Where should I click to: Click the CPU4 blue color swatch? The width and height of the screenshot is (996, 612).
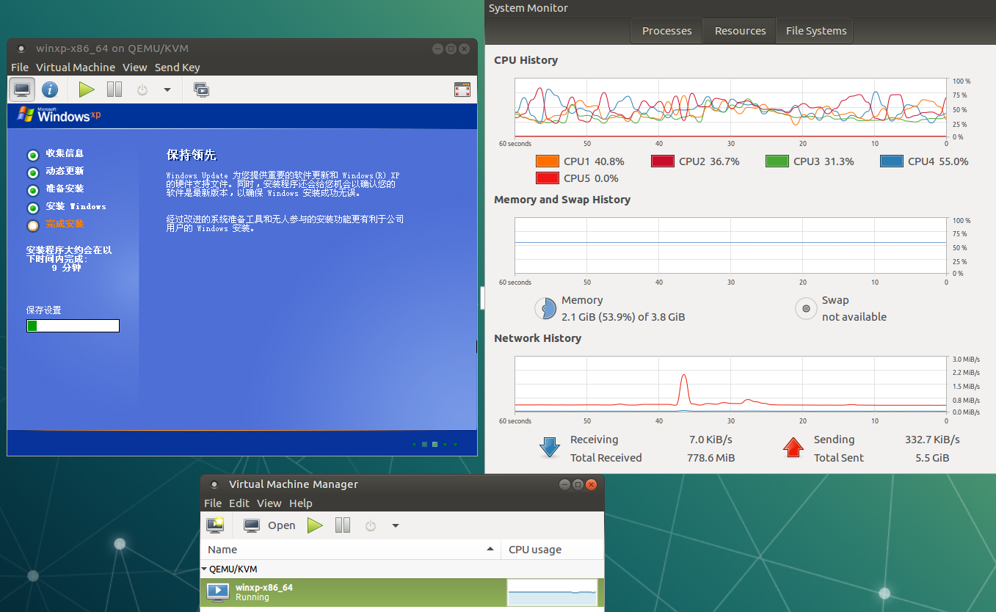coord(891,161)
